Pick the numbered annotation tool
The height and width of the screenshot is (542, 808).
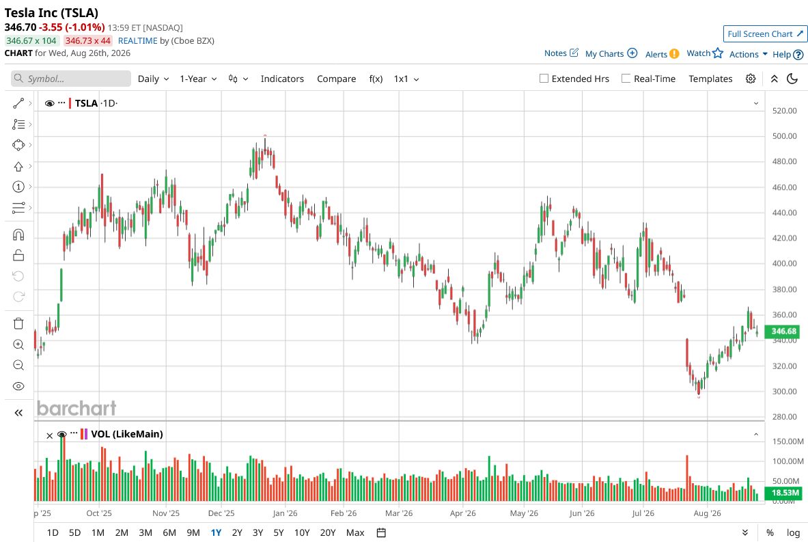tap(18, 187)
